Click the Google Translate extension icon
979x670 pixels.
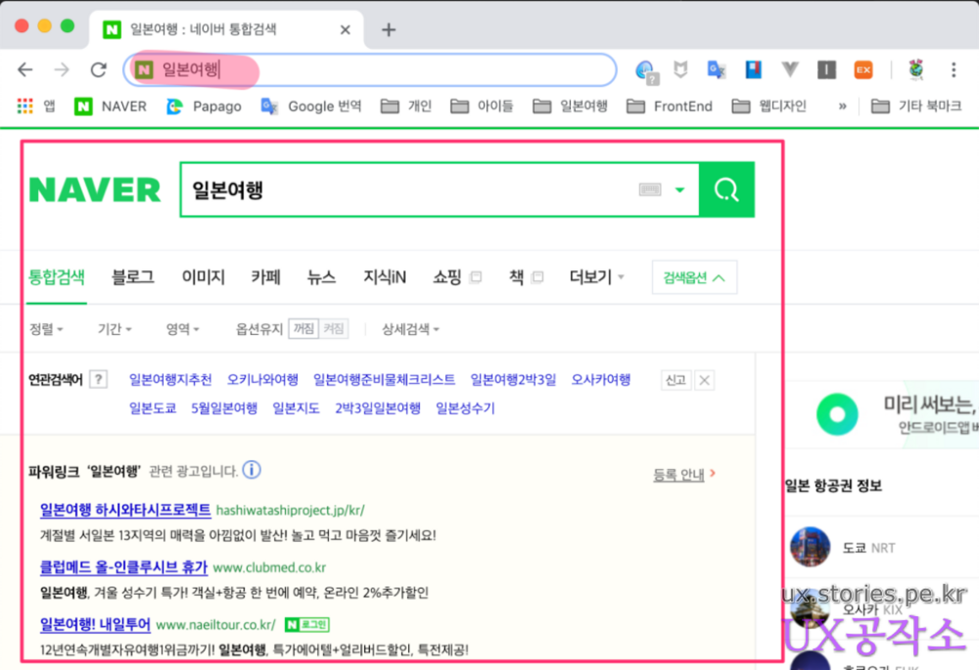pyautogui.click(x=717, y=70)
